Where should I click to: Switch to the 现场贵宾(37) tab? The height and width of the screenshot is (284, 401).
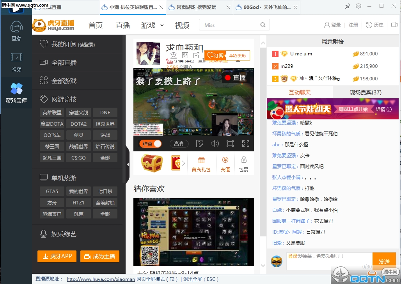(x=366, y=92)
